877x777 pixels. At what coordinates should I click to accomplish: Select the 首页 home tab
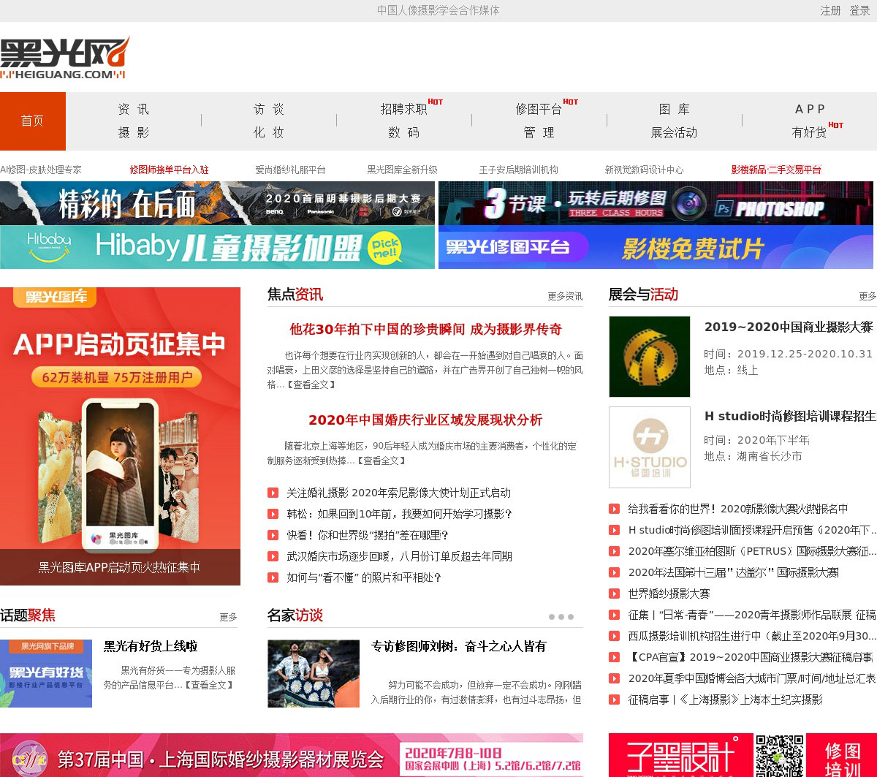pyautogui.click(x=33, y=121)
